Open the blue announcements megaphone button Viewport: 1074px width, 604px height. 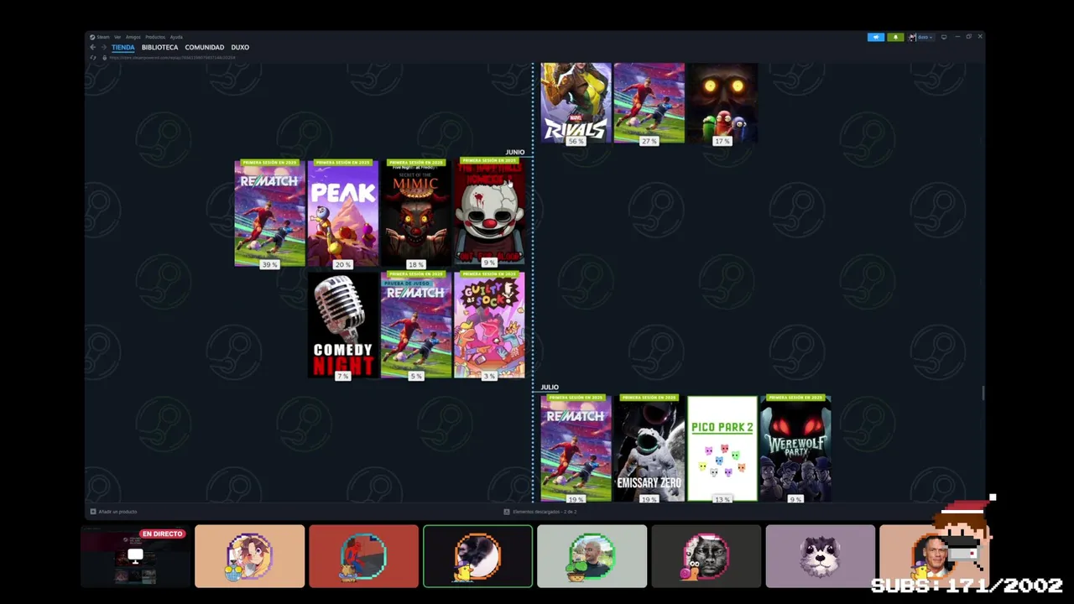click(875, 37)
